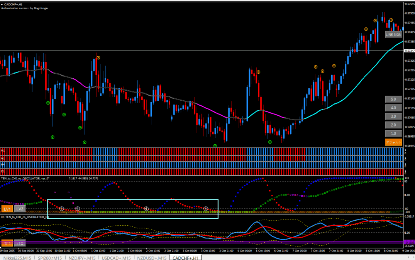Switch to the Nikkei225.M15 chart tab

tap(18, 257)
